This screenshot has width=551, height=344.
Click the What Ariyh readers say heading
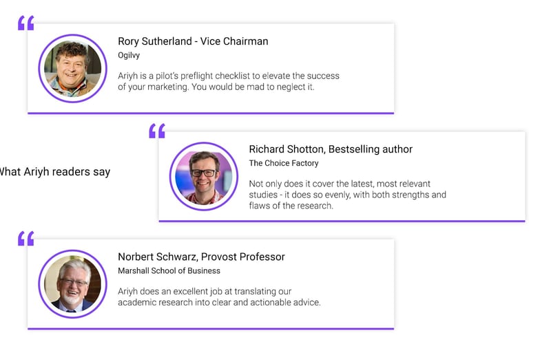click(55, 172)
